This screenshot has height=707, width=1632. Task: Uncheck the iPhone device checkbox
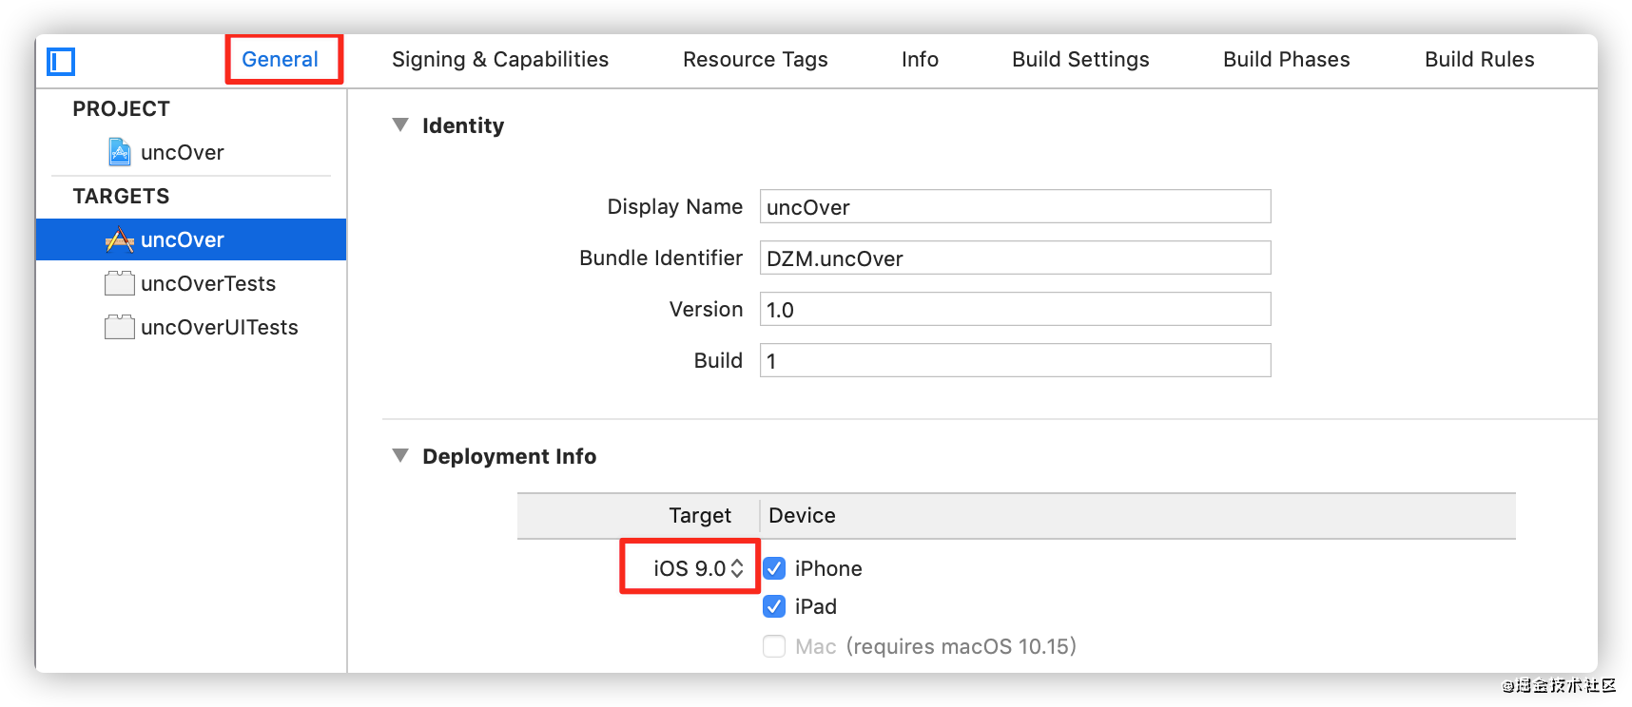pos(774,568)
